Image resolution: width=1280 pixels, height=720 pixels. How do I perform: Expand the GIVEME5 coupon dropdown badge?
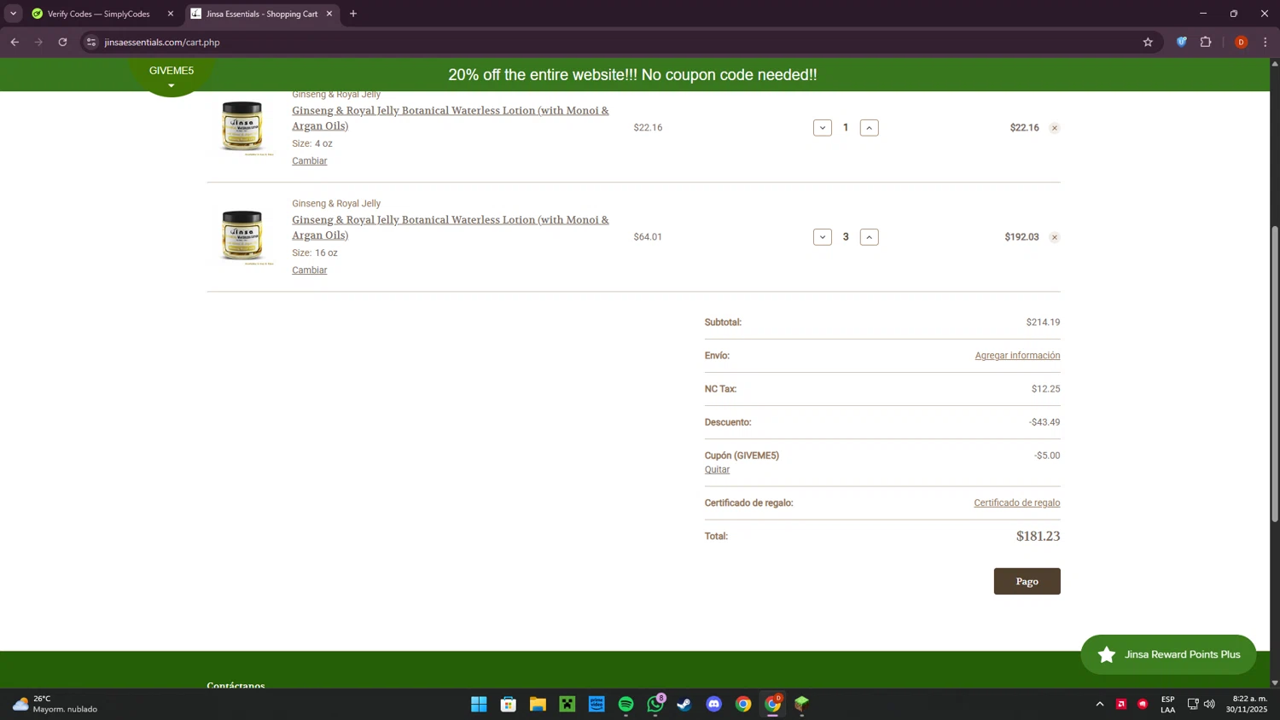[172, 77]
